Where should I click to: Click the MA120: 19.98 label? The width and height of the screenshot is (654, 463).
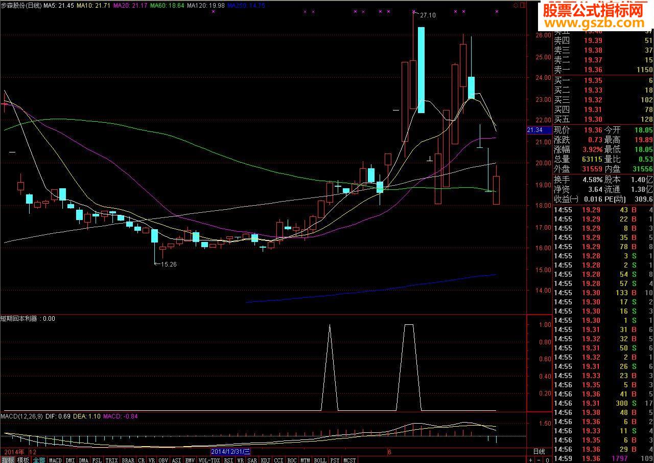(206, 6)
